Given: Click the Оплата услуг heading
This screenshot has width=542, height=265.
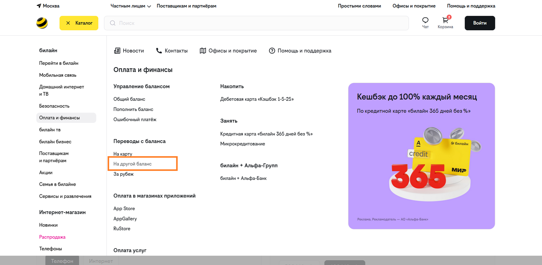Looking at the screenshot, I should (130, 251).
